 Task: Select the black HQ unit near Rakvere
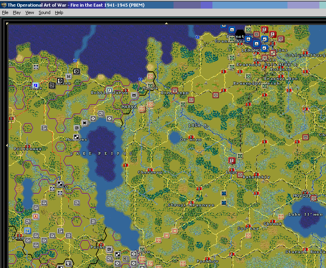[52, 85]
